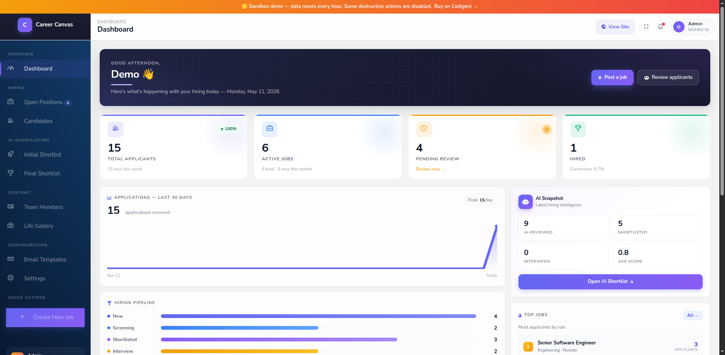Go to Candidates in sidebar

[x=45, y=121]
